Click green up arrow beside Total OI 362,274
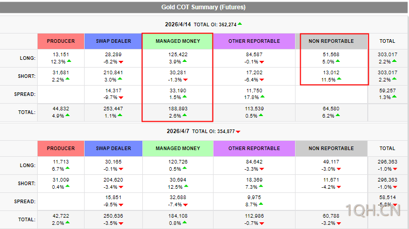The width and height of the screenshot is (409, 229). [240, 24]
